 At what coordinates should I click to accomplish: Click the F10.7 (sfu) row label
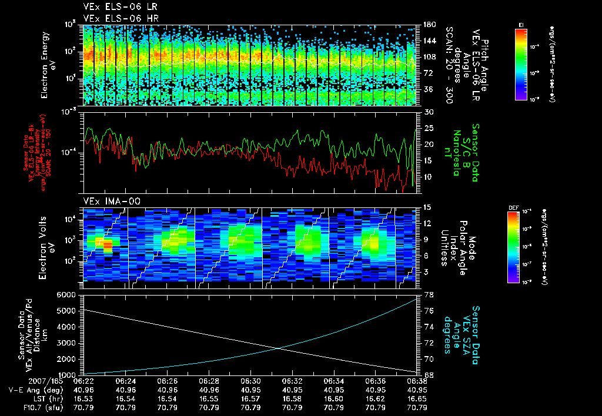coord(42,408)
